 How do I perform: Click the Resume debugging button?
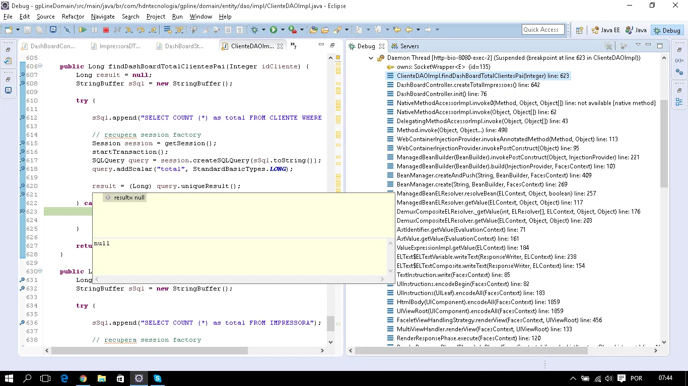point(82,30)
